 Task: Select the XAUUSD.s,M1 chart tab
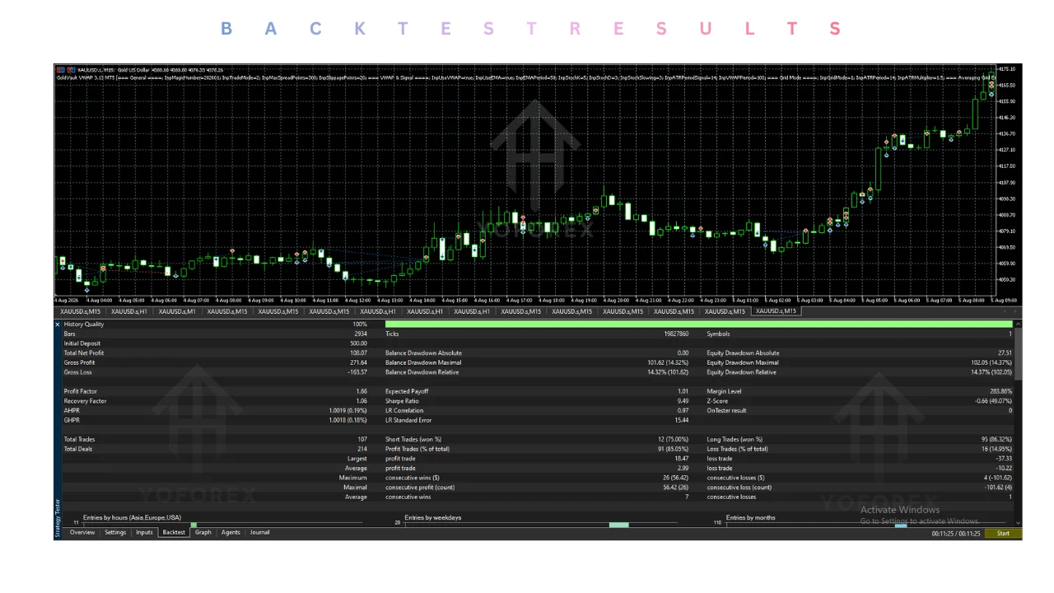[177, 311]
